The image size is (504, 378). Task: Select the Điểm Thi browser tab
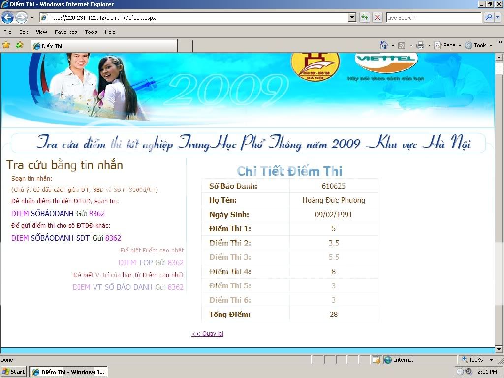click(103, 45)
